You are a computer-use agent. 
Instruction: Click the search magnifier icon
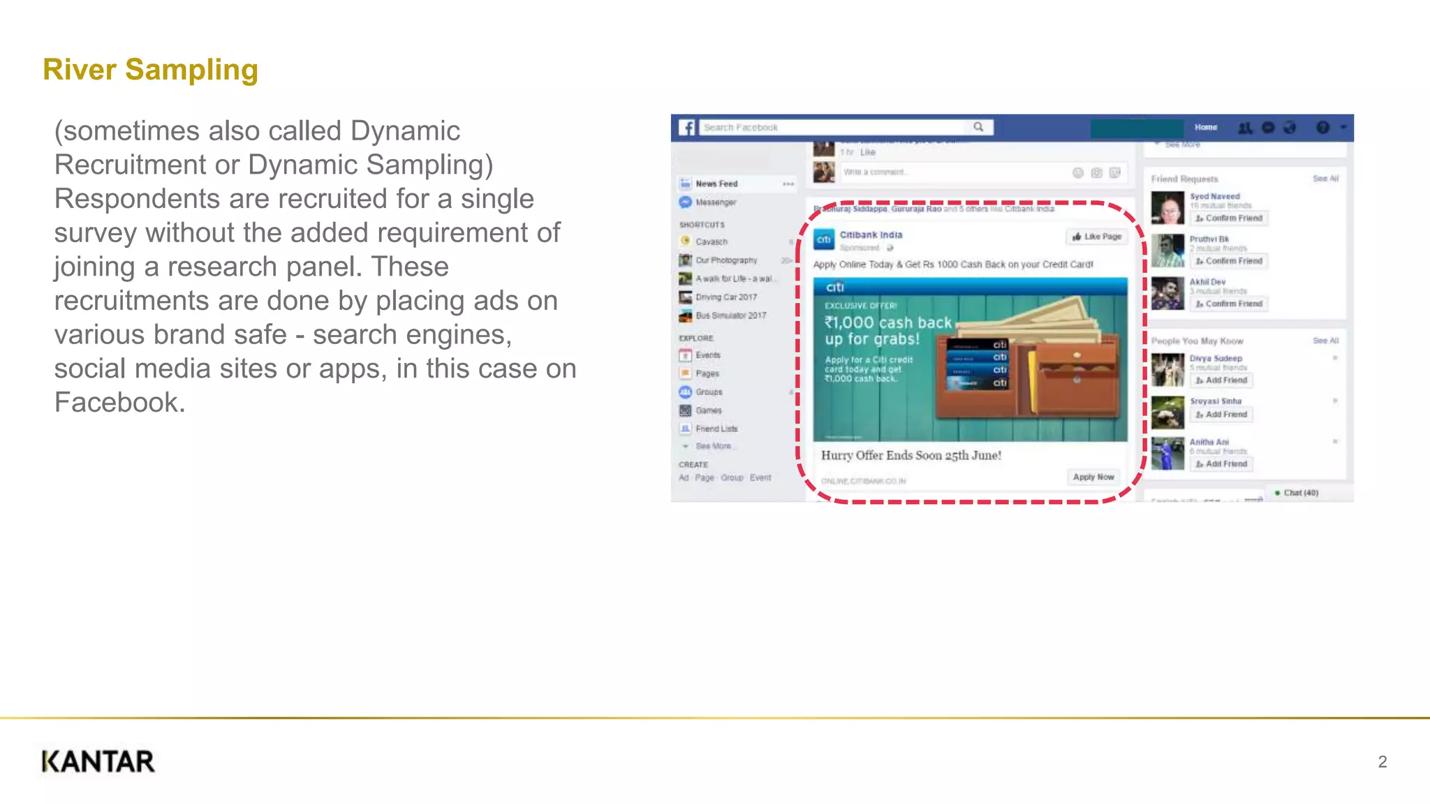(x=978, y=127)
